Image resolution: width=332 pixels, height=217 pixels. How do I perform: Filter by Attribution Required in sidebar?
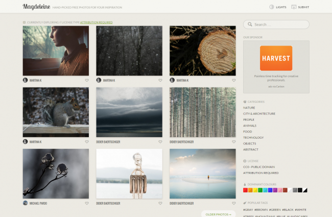click(x=261, y=173)
